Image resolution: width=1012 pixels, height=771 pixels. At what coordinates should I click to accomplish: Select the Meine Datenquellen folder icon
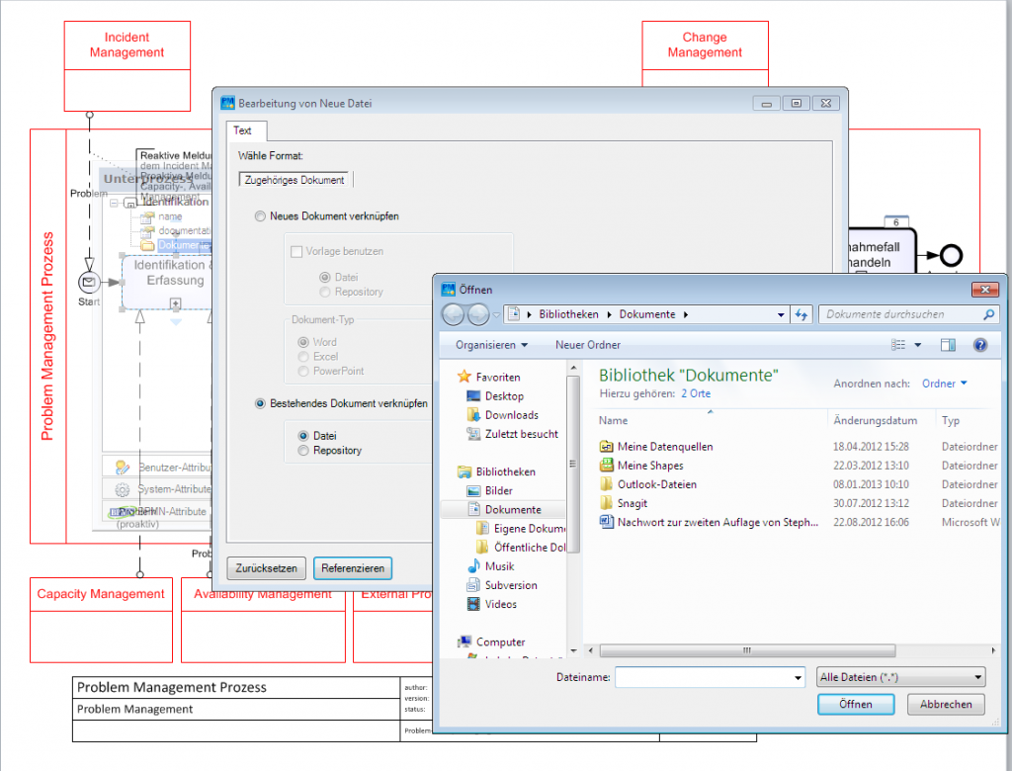(606, 446)
